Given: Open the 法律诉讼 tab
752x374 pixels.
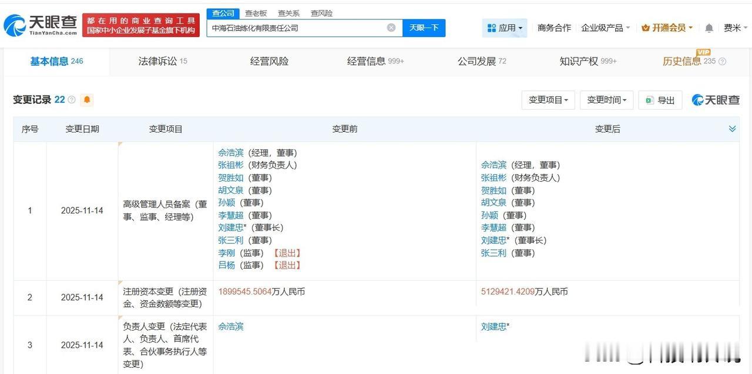Looking at the screenshot, I should [163, 61].
